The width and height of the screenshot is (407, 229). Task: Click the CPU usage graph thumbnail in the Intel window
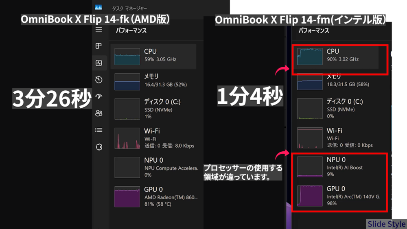[x=310, y=56]
